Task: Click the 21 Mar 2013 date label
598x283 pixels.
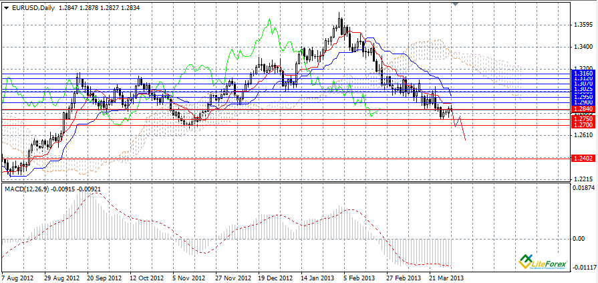Action: coord(446,276)
